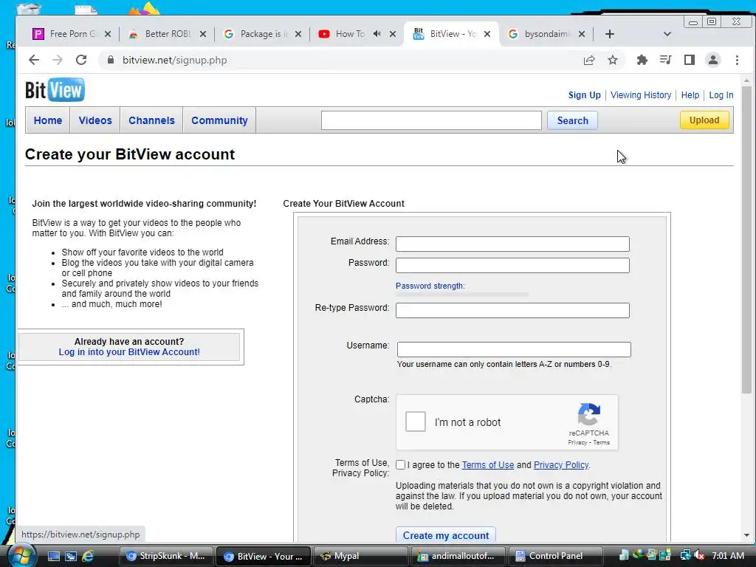Expand the tab search dropdown chevron
Viewport: 756px width, 567px height.
pyautogui.click(x=667, y=34)
